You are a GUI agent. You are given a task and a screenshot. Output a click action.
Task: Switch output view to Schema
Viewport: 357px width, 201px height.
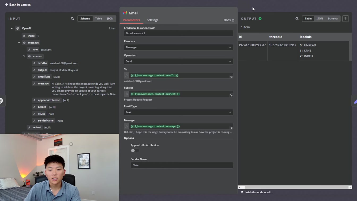(x=333, y=19)
